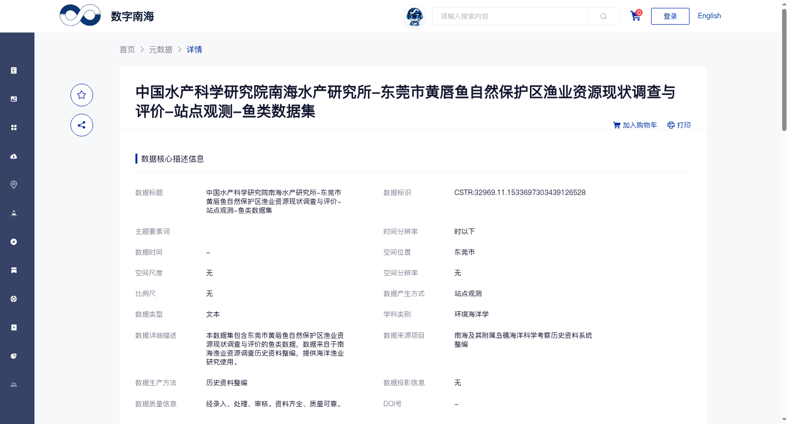Click the 详情 breadcrumb
The height and width of the screenshot is (424, 788).
[194, 50]
